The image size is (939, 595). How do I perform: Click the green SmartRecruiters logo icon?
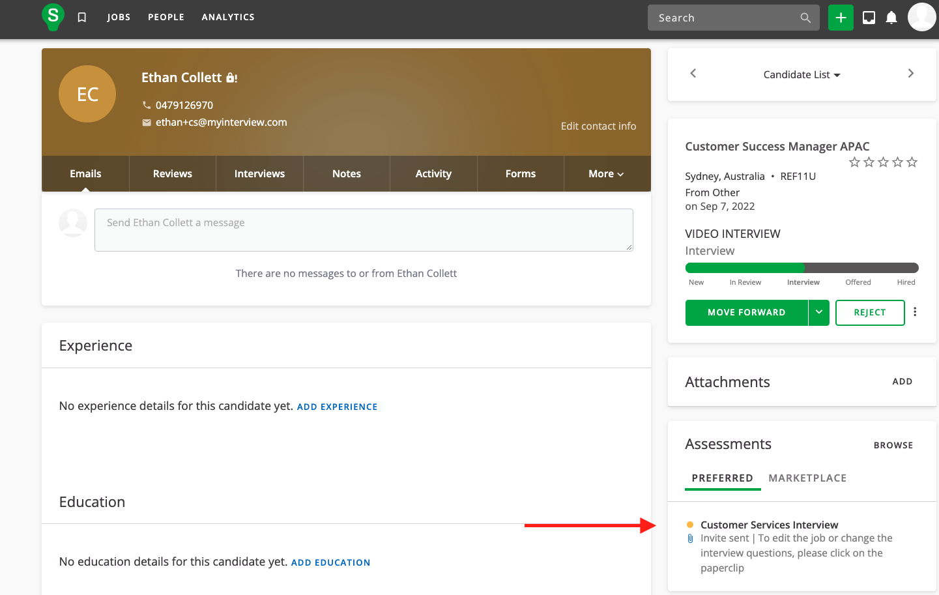(x=53, y=16)
